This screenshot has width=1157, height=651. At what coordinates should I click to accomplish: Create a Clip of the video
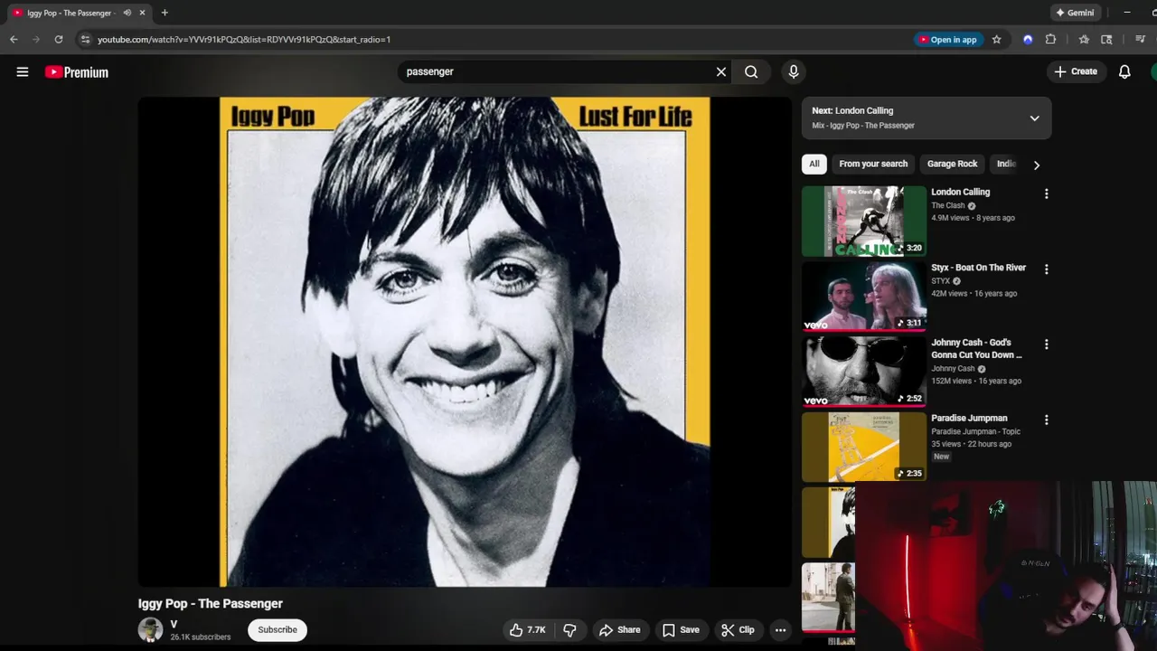pyautogui.click(x=738, y=630)
